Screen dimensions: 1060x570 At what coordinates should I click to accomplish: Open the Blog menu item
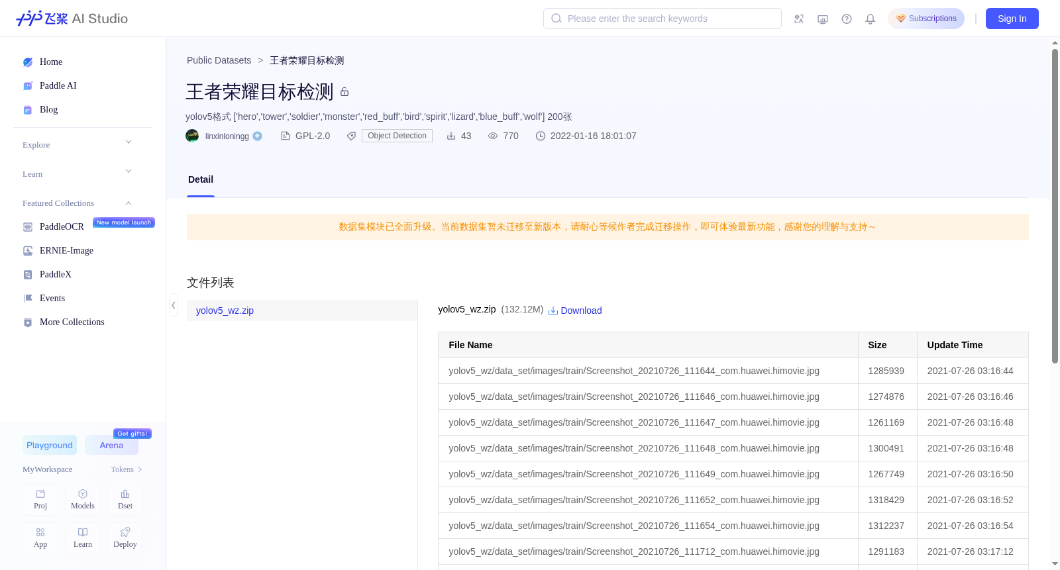[x=49, y=110]
